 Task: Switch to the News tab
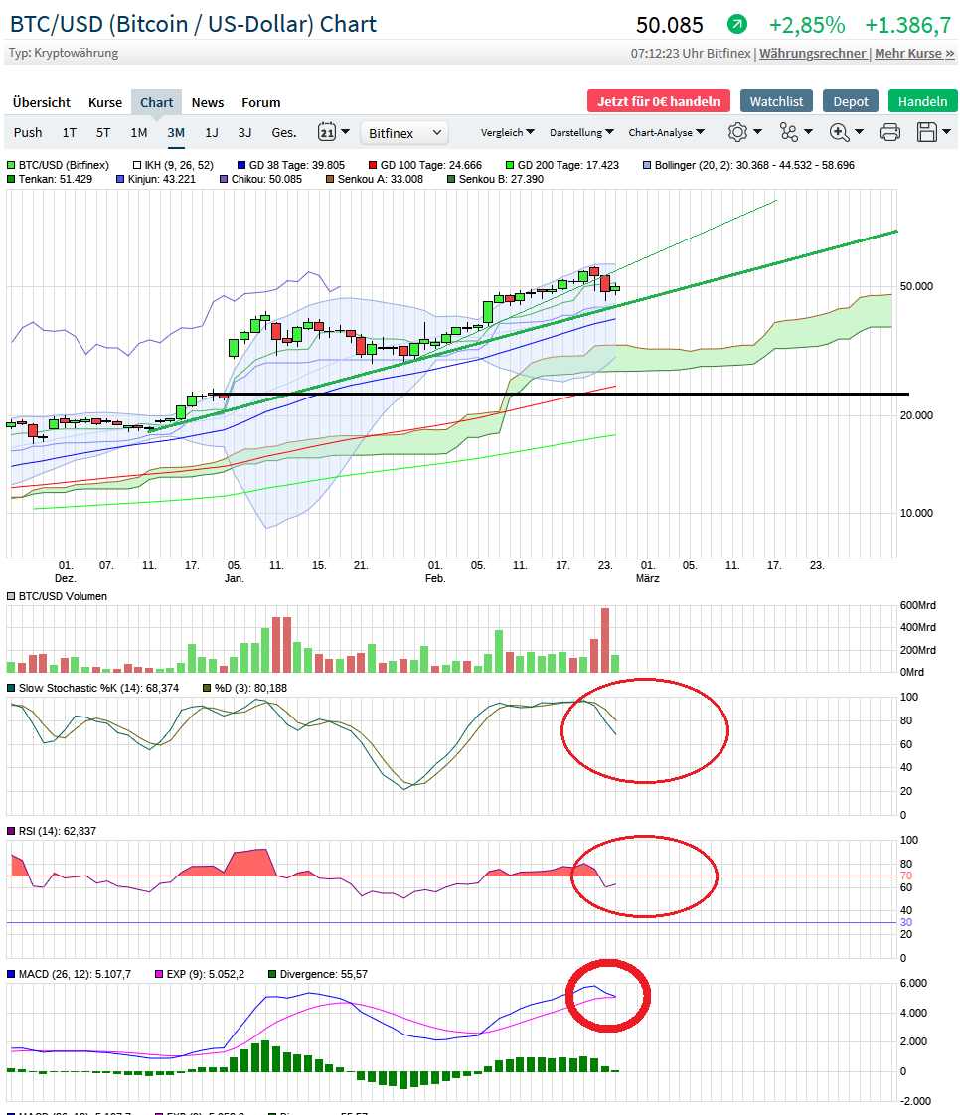tap(208, 102)
